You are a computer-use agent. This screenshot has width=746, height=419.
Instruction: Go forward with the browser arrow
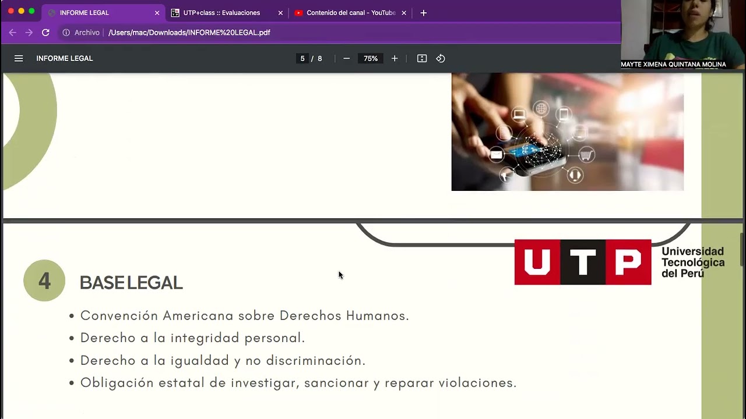click(29, 33)
